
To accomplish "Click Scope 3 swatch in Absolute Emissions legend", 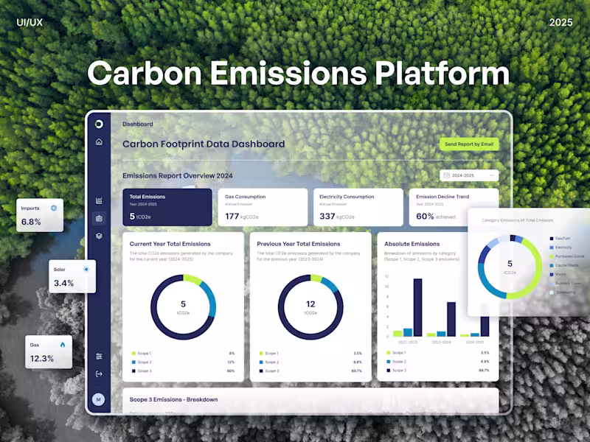I will click(389, 371).
